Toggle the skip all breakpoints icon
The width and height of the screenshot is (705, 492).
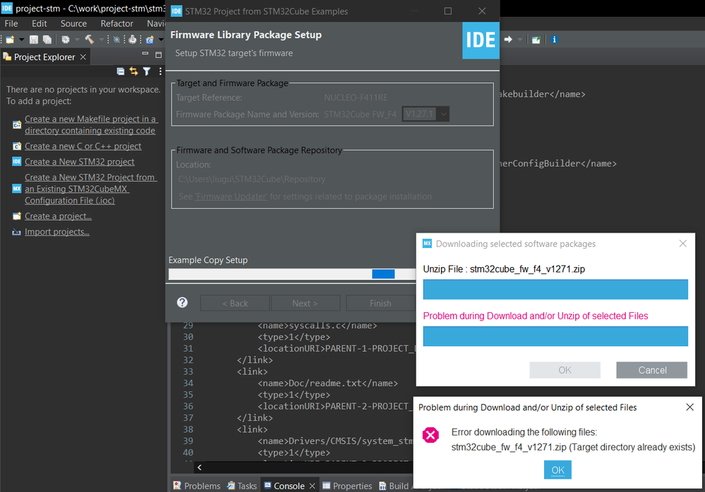[x=116, y=39]
